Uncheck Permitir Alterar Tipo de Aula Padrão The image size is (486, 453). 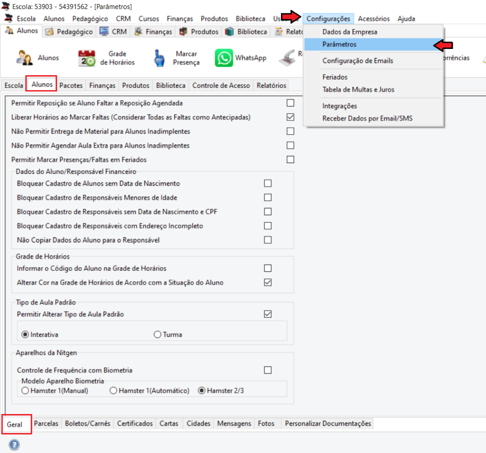click(268, 314)
